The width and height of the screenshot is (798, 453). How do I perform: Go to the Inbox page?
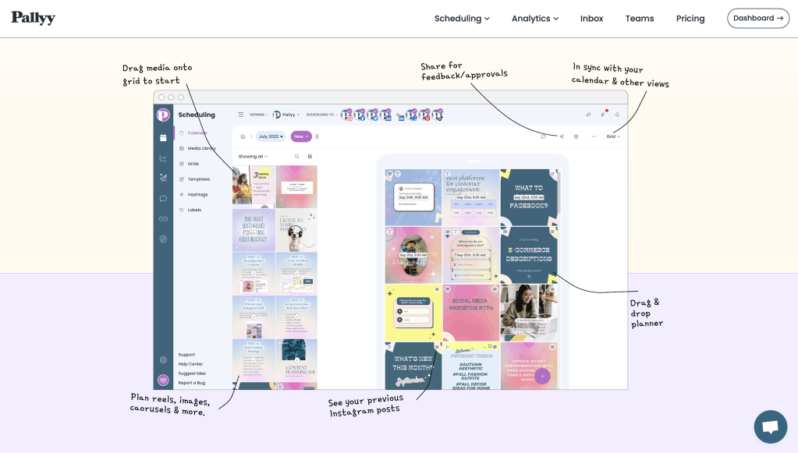click(591, 19)
